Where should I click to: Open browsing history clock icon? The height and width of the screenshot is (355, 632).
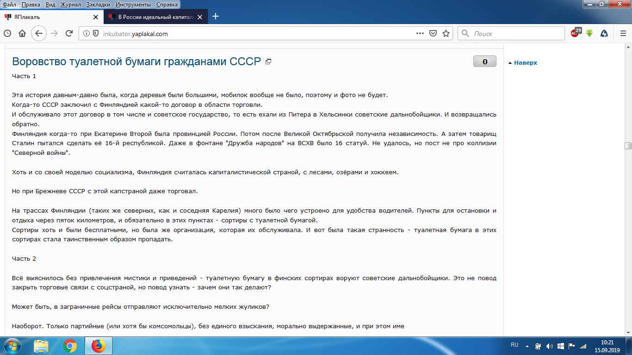coord(7,33)
